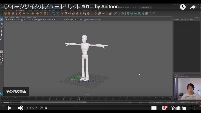Open YouTube settings gear with HD badge
201x113 pixels.
coord(164,108)
